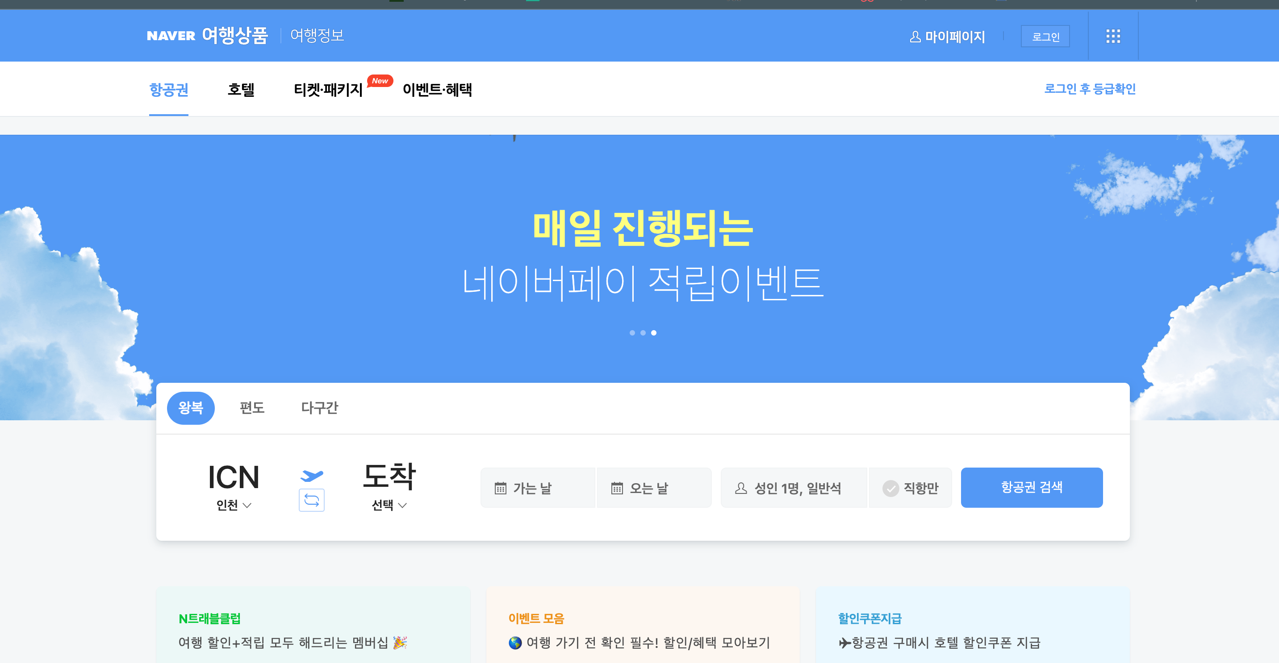This screenshot has height=663, width=1279.
Task: Click the calendar icon for 가는 날
Action: pyautogui.click(x=500, y=488)
